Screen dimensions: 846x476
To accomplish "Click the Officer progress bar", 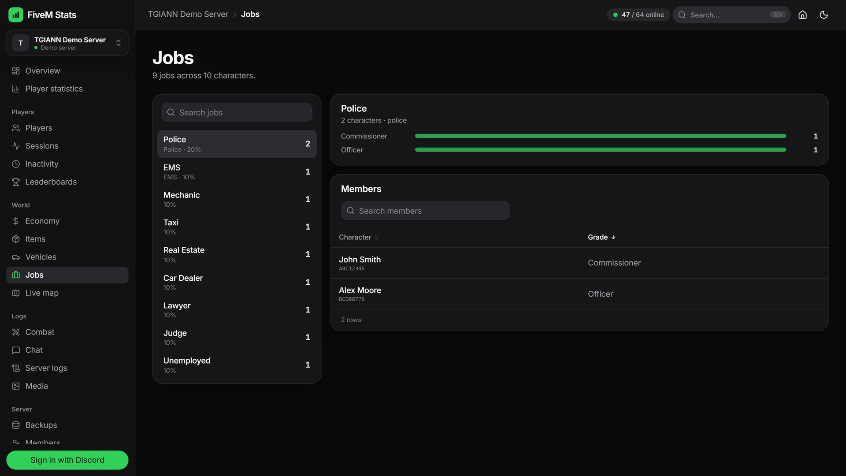I will point(600,150).
